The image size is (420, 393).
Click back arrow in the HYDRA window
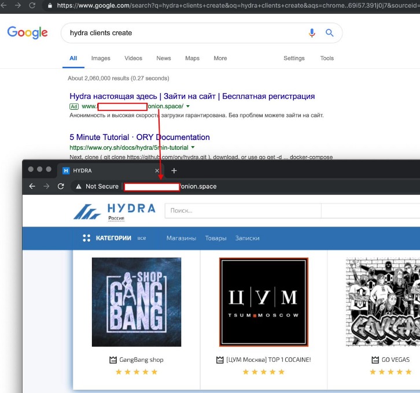click(32, 186)
